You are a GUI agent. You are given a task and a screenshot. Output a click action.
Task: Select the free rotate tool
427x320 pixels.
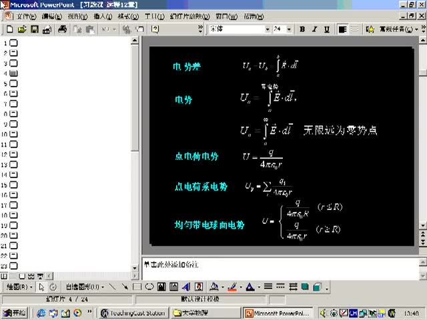(53, 287)
